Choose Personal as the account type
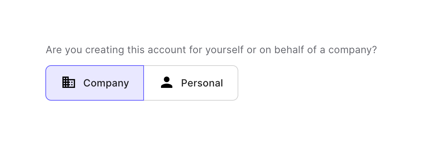 tap(191, 83)
